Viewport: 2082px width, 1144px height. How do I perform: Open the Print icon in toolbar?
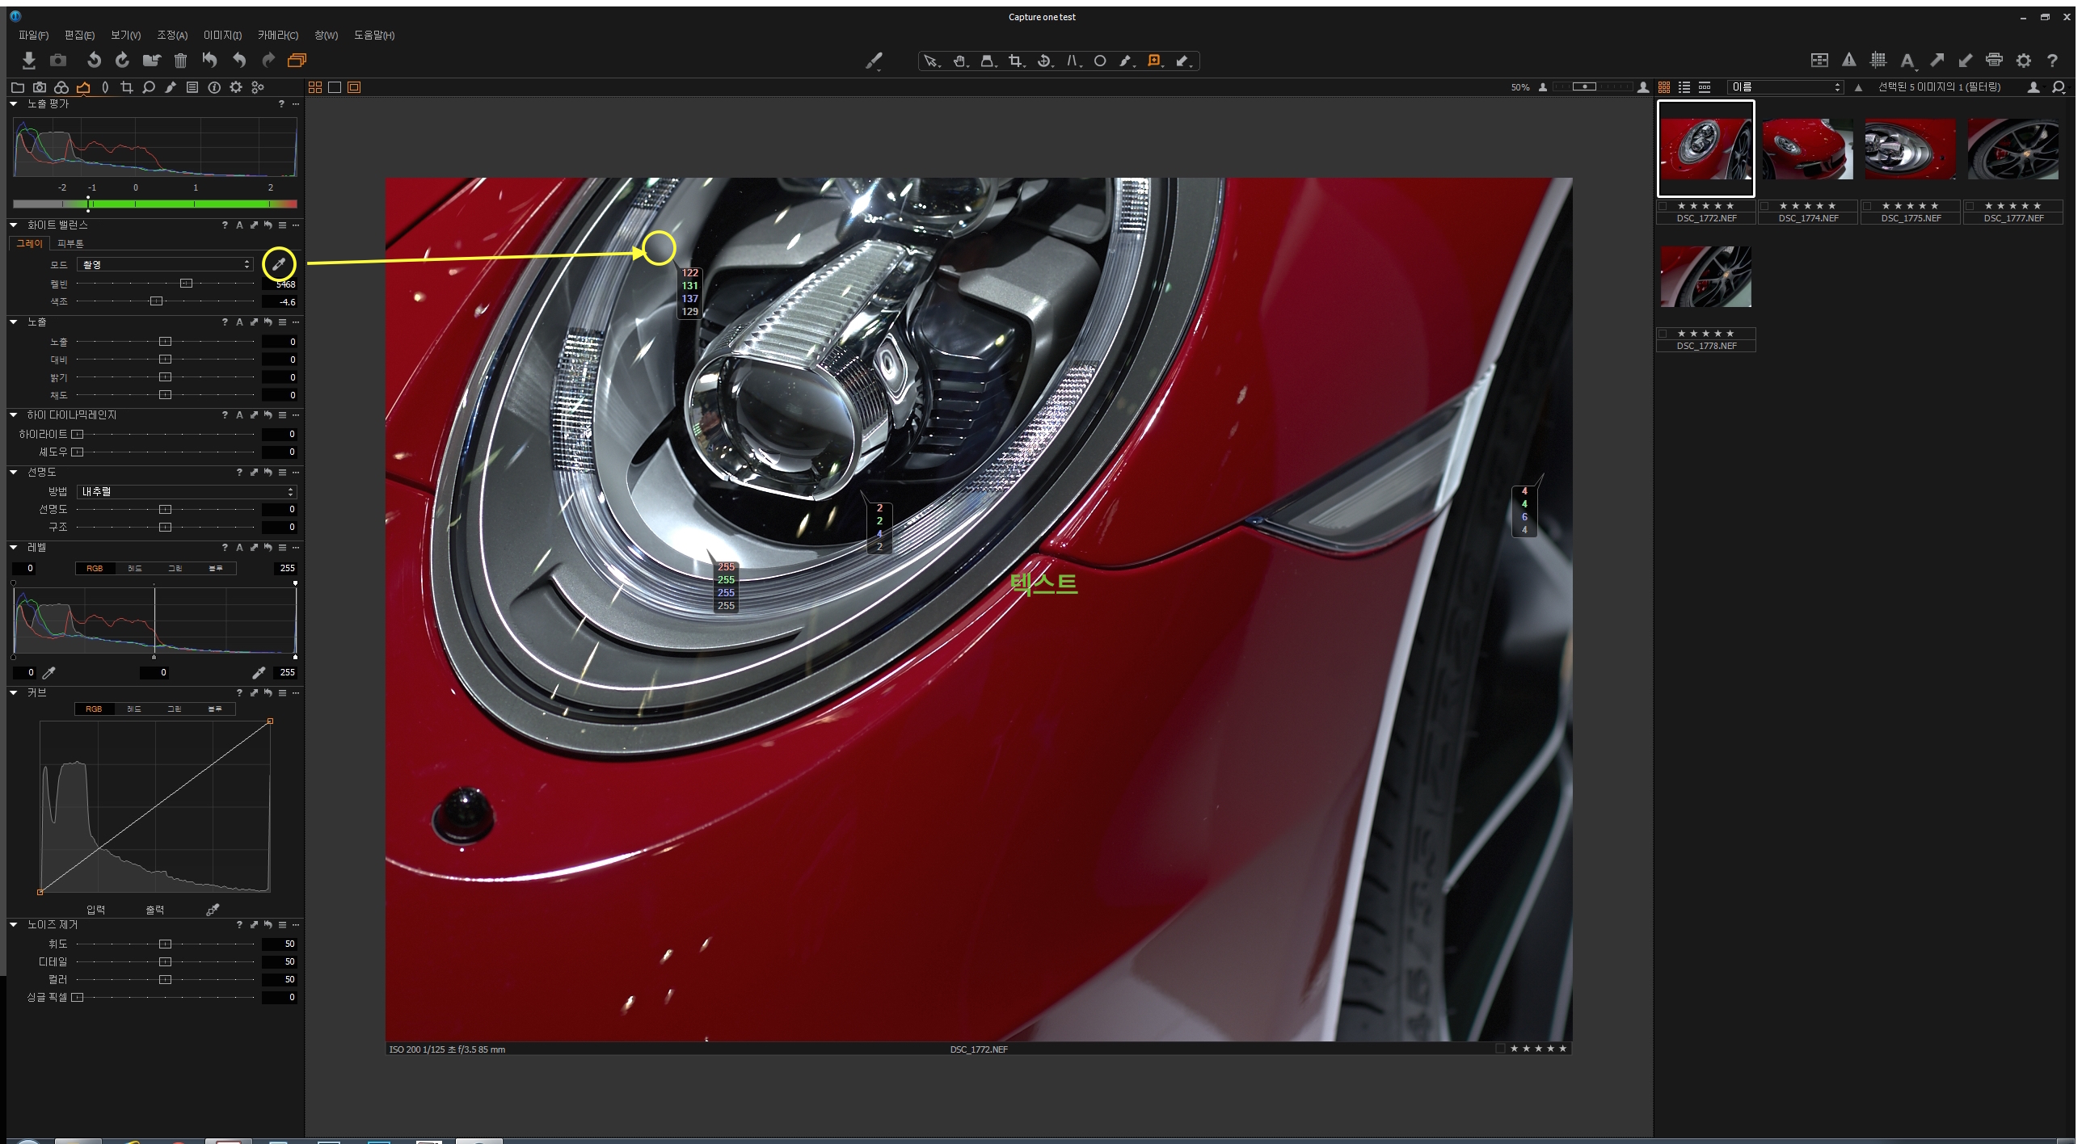click(1994, 60)
